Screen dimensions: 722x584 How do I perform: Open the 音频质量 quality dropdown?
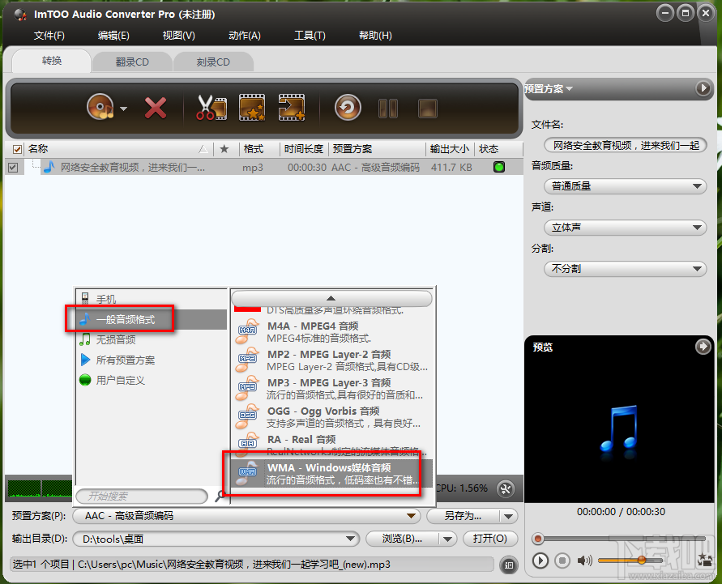tap(624, 186)
